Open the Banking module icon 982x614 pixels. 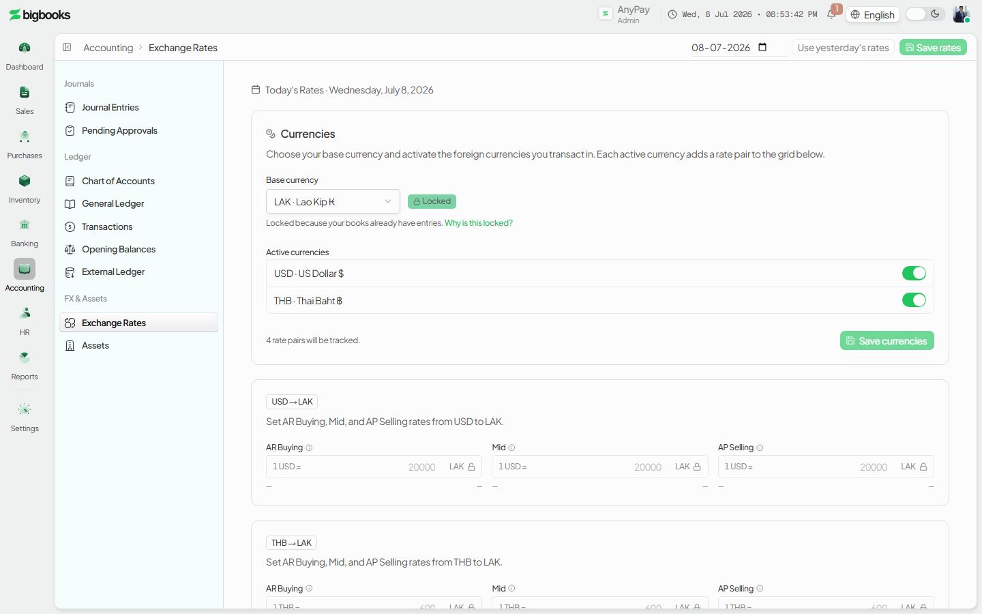click(x=25, y=224)
